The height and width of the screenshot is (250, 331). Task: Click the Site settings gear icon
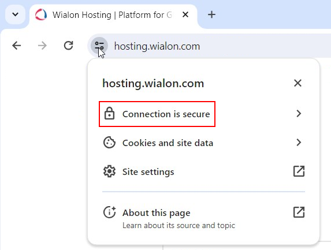click(109, 171)
